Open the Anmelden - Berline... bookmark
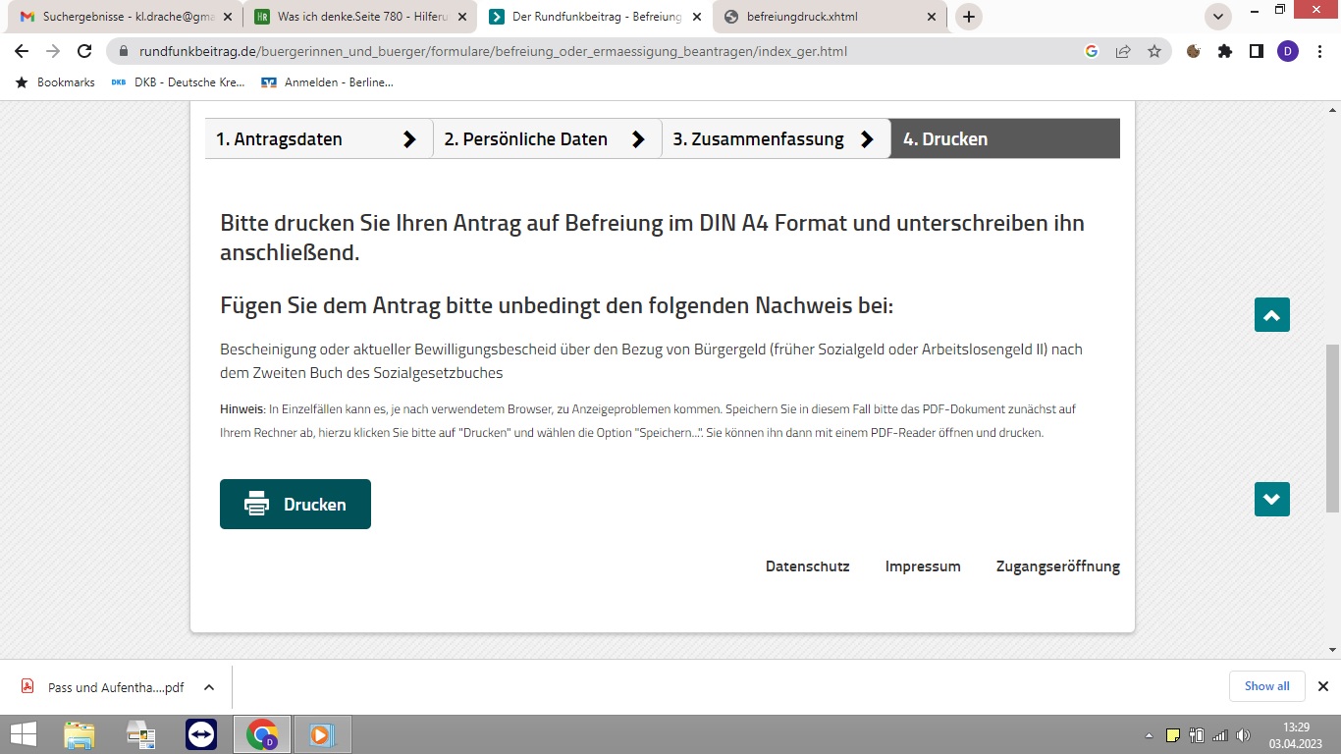Image resolution: width=1341 pixels, height=754 pixels. pos(328,82)
